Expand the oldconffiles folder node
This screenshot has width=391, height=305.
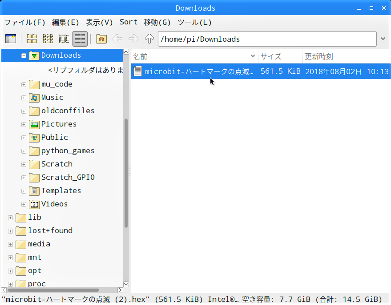24,111
